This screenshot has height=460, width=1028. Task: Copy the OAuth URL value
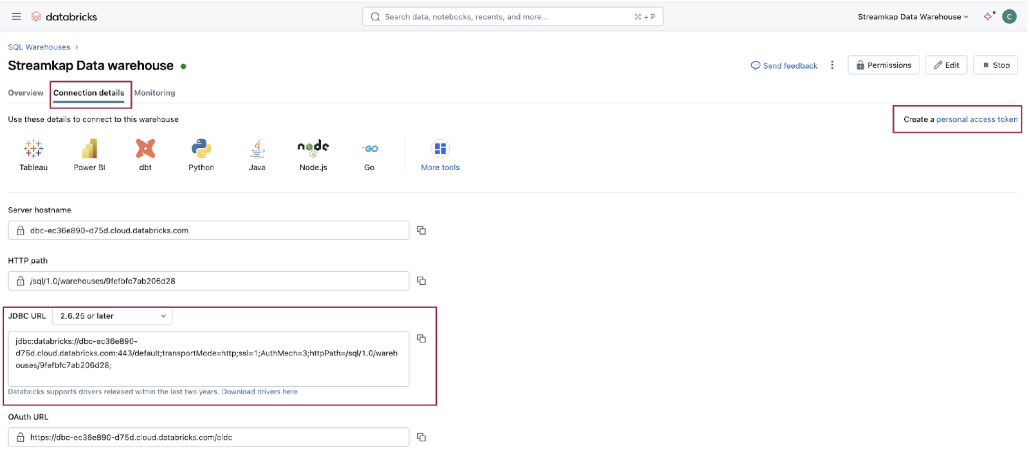click(421, 437)
